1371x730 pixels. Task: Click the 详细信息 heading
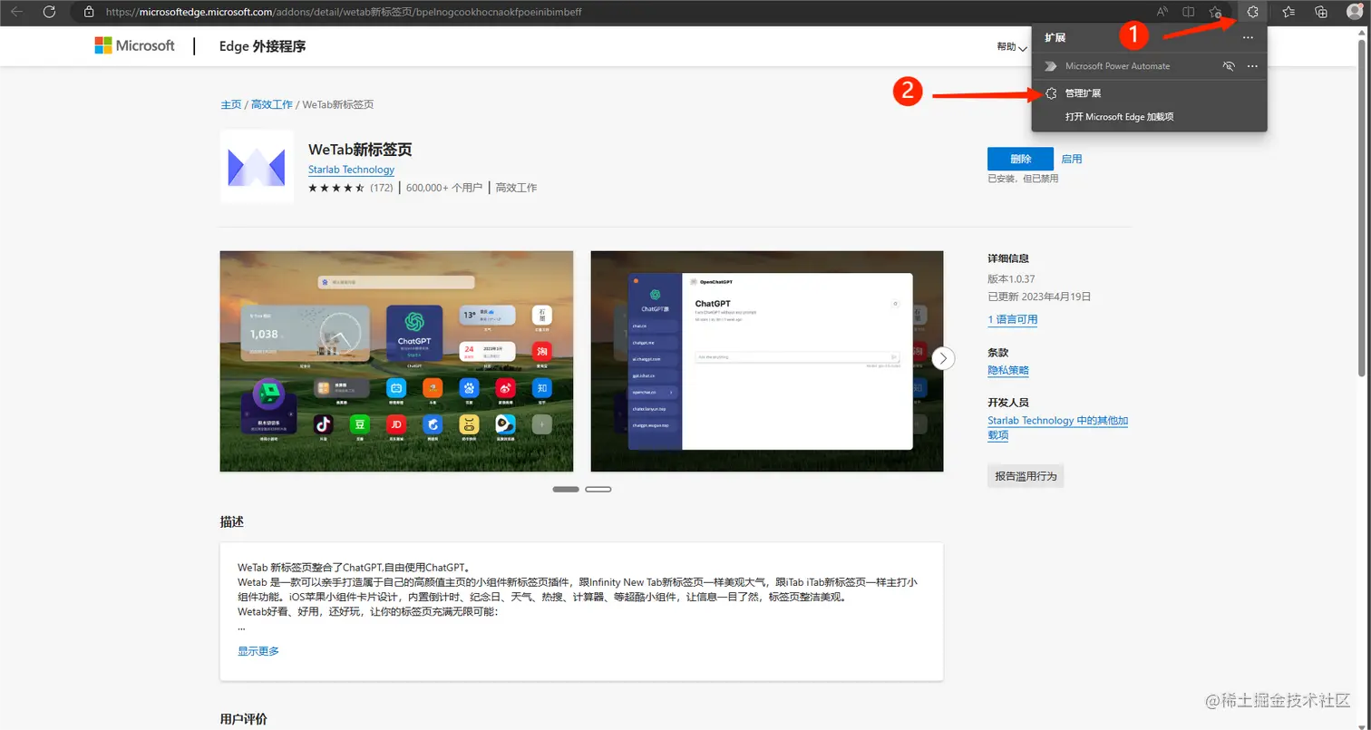1008,258
